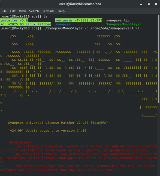The image size is (160, 176).
Task: Open the File menu
Action: 4,11
